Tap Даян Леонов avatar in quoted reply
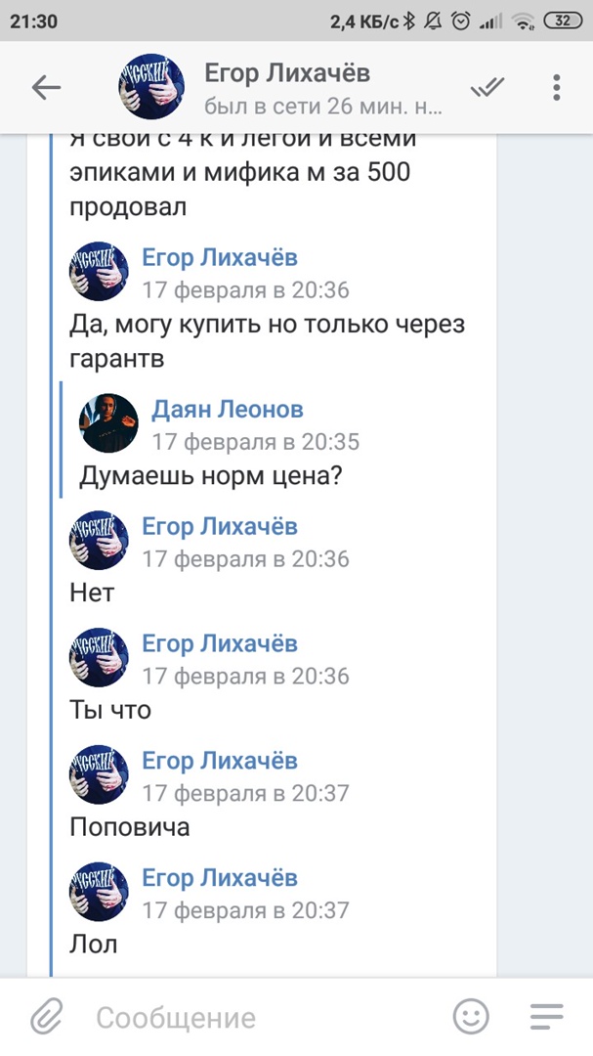 pos(108,423)
